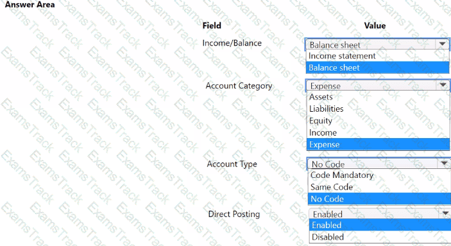Expand the Account Category dropdown arrow
This screenshot has width=451, height=246.
(x=443, y=85)
